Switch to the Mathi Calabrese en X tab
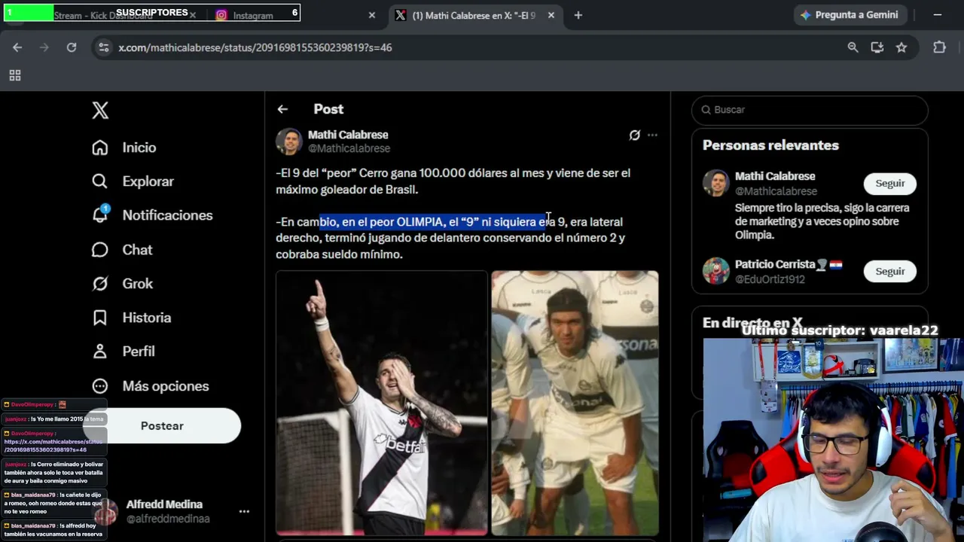The width and height of the screenshot is (964, 542). point(475,15)
